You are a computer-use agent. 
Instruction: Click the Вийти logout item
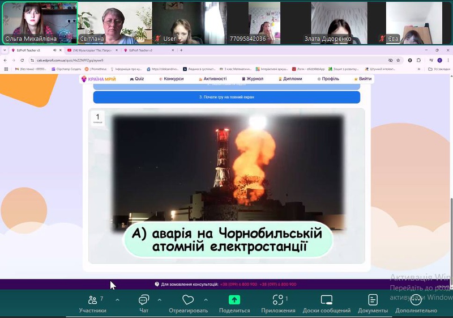(x=363, y=79)
